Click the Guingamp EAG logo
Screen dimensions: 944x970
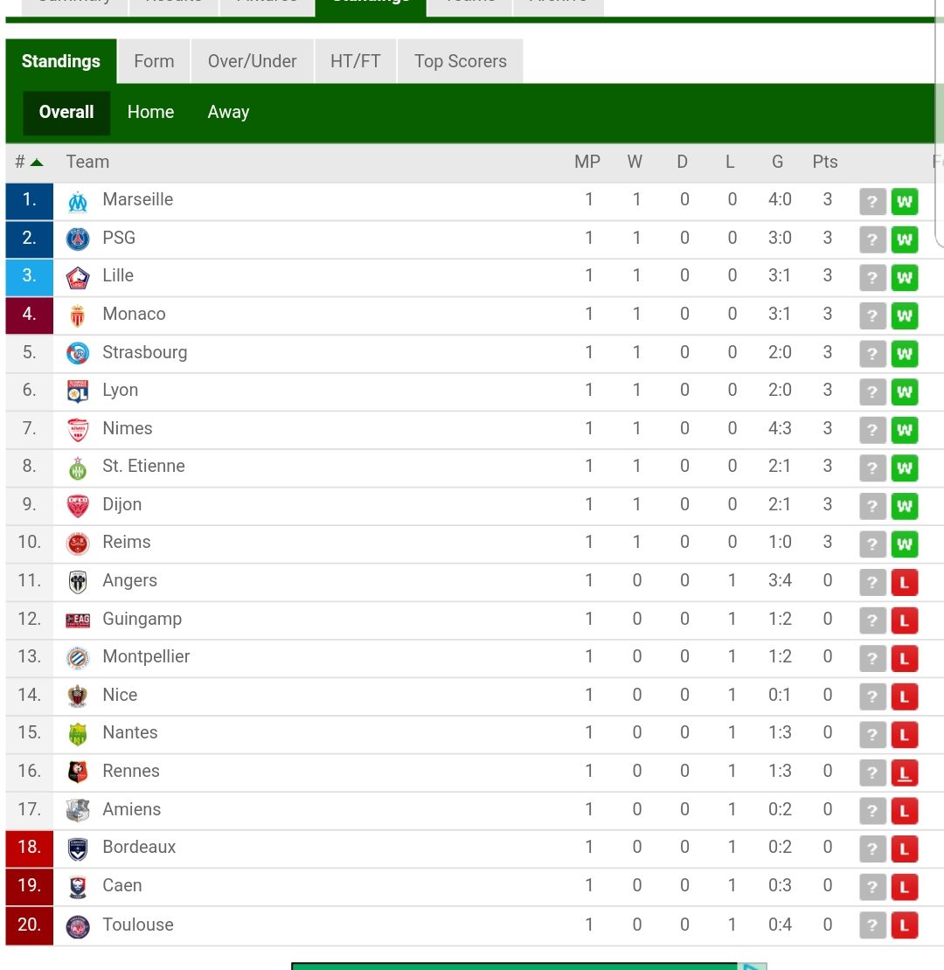[x=78, y=620]
